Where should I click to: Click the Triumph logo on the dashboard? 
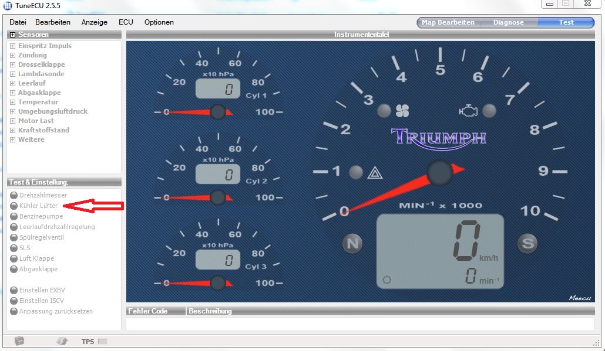pos(439,138)
